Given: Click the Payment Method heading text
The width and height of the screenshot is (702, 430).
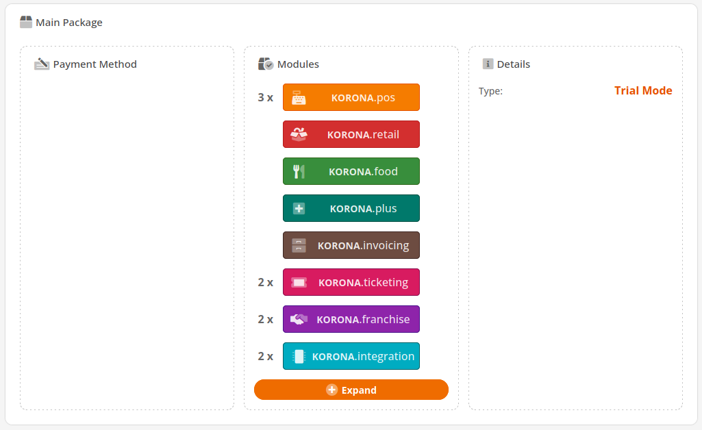Looking at the screenshot, I should (95, 64).
